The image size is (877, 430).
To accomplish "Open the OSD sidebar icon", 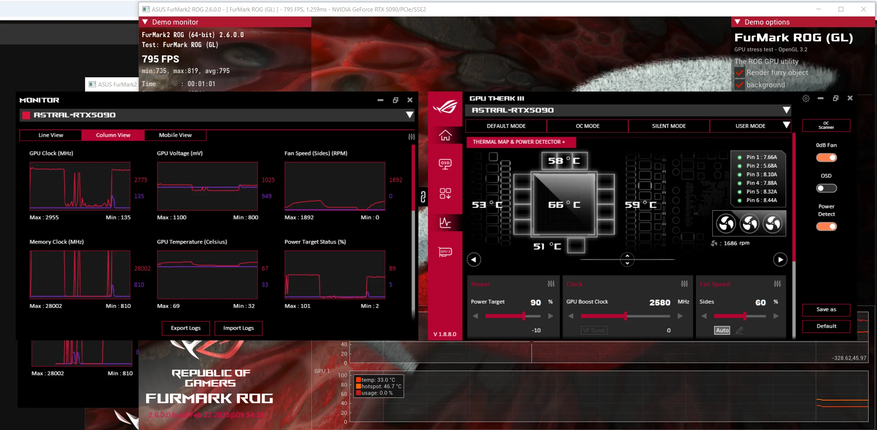I will click(x=445, y=164).
